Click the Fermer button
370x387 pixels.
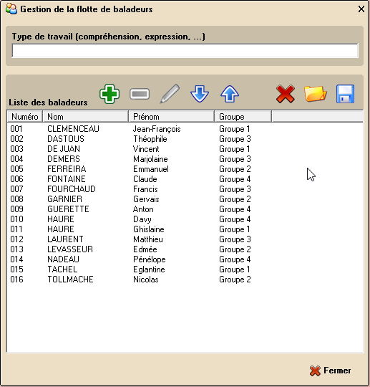click(x=330, y=371)
